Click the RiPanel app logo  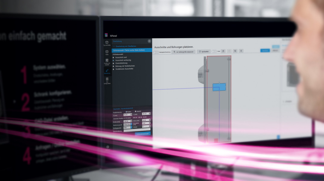coord(106,35)
